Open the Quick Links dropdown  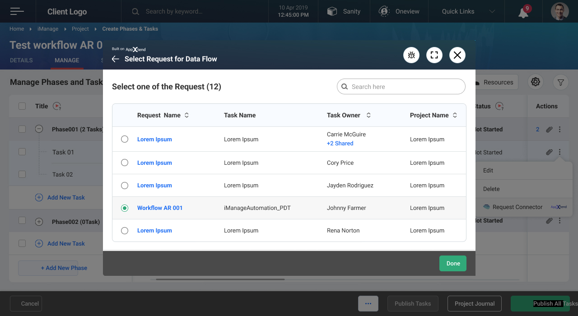(468, 11)
